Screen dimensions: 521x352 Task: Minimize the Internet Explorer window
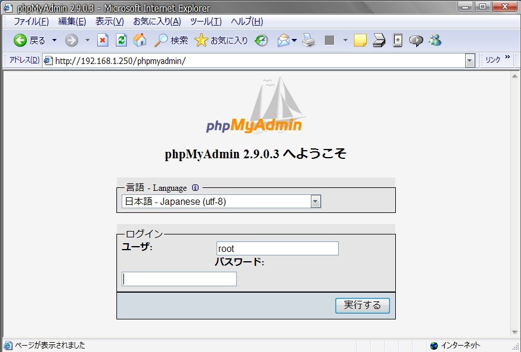coord(465,6)
